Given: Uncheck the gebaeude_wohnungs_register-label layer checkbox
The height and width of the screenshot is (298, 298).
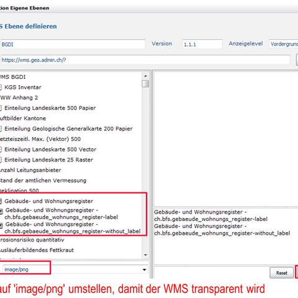Looking at the screenshot, I should click(1, 211).
